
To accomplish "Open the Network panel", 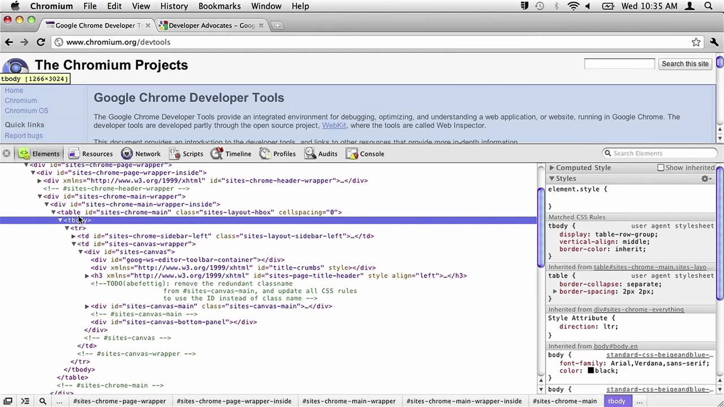I will 141,154.
